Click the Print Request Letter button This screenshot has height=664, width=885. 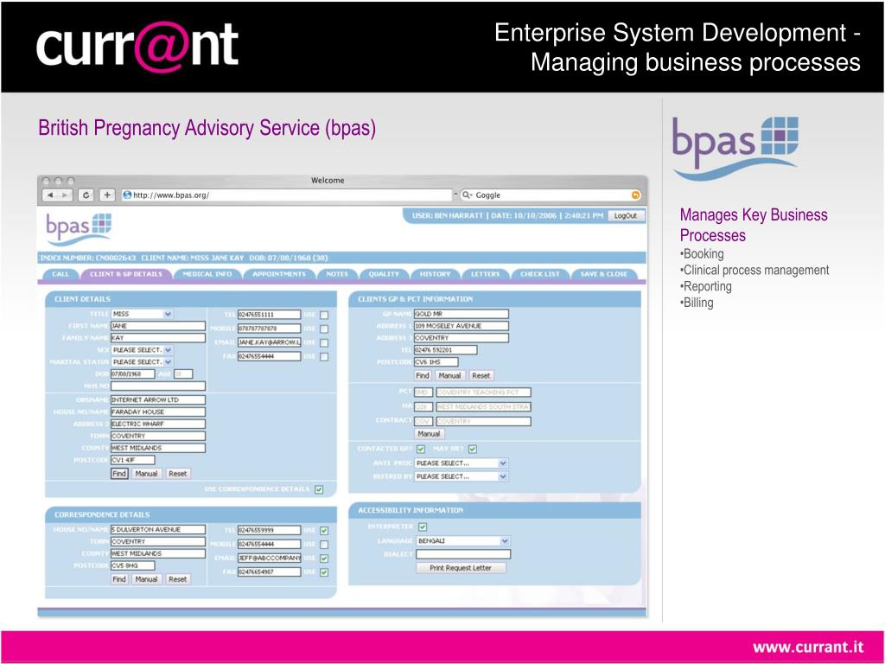[x=461, y=568]
